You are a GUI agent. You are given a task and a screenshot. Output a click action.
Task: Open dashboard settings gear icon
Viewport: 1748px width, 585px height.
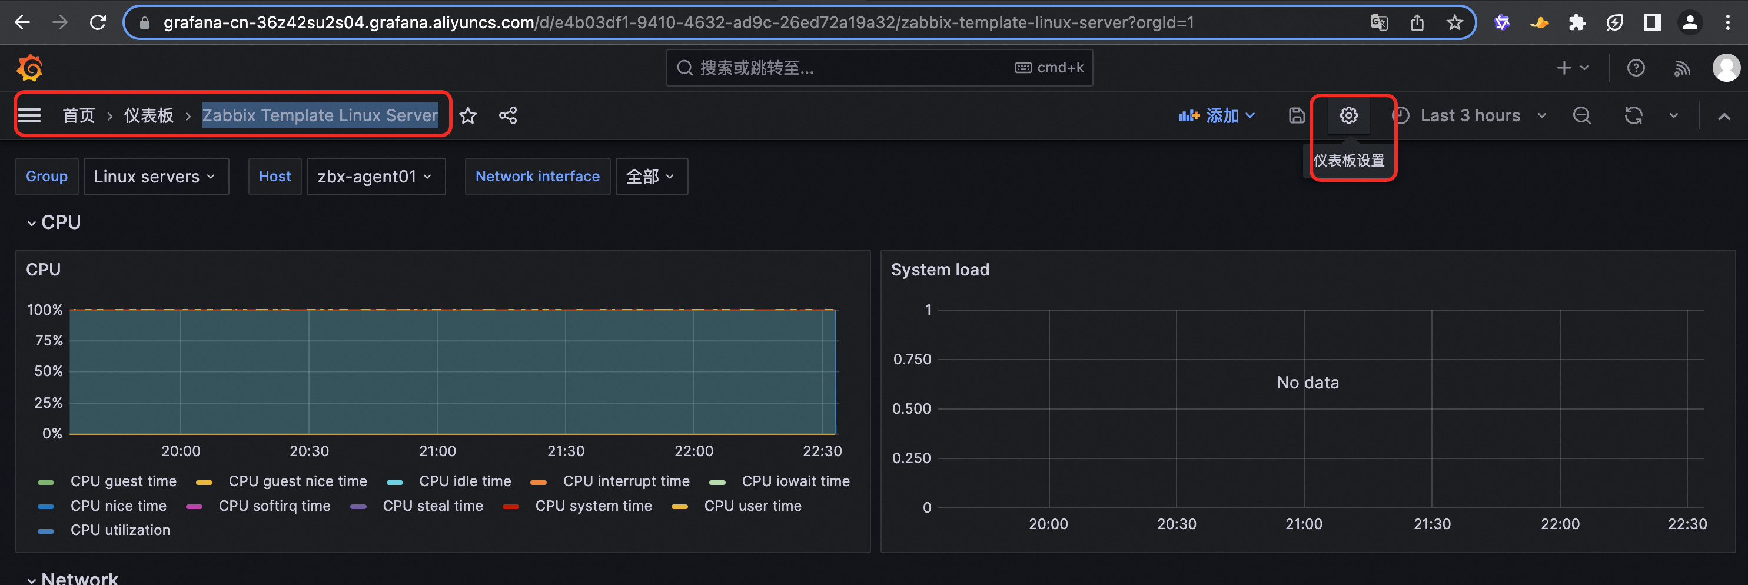1349,115
